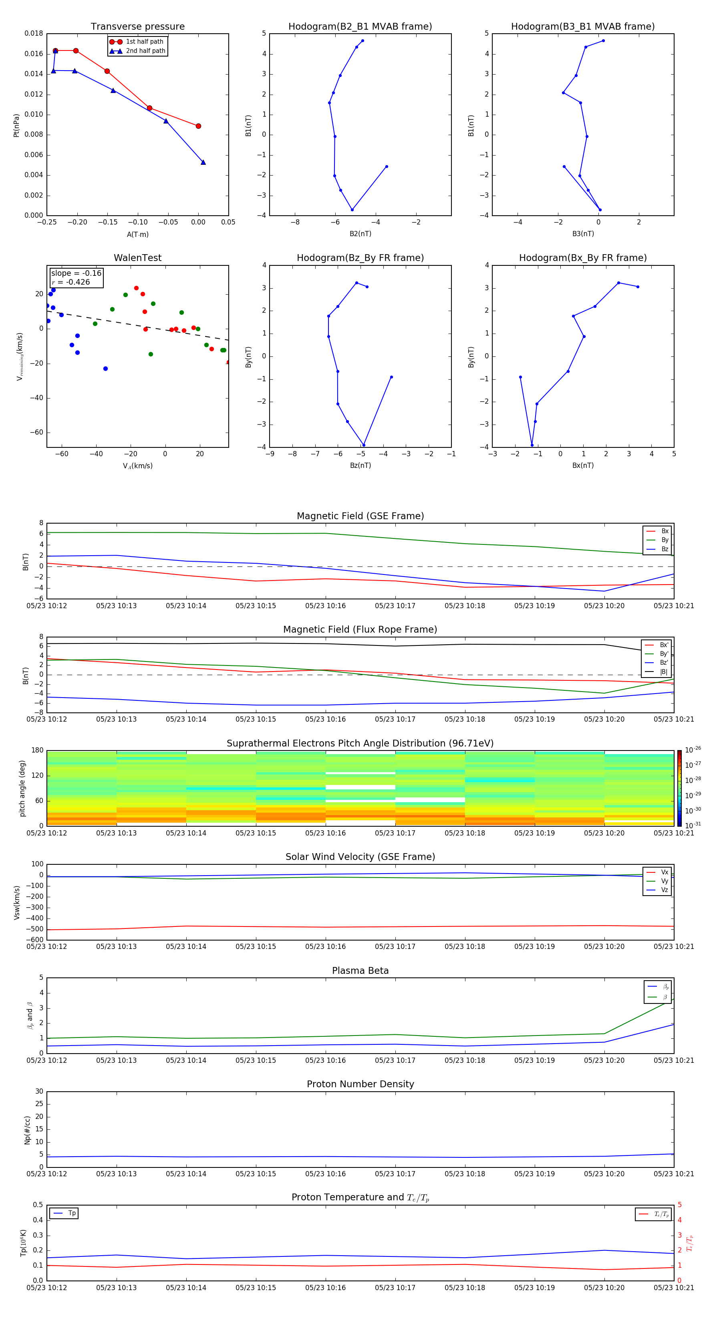Click the blue point at VA -35 in WalenTest
This screenshot has width=721, height=1323.
(x=105, y=369)
